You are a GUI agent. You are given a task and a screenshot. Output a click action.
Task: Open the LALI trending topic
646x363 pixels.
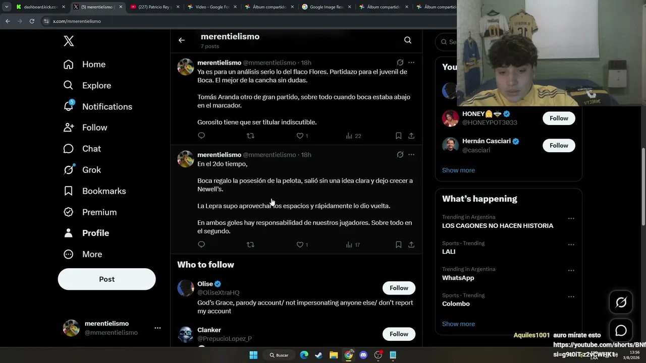[x=449, y=252]
